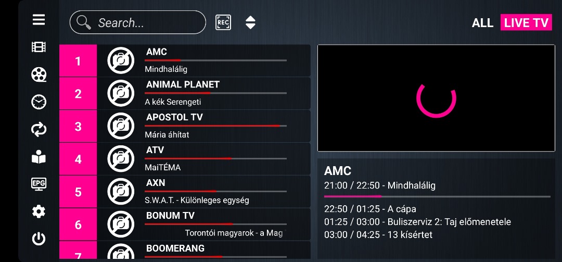Open the hamburger menu in the sidebar
Image resolution: width=562 pixels, height=262 pixels.
(x=39, y=20)
